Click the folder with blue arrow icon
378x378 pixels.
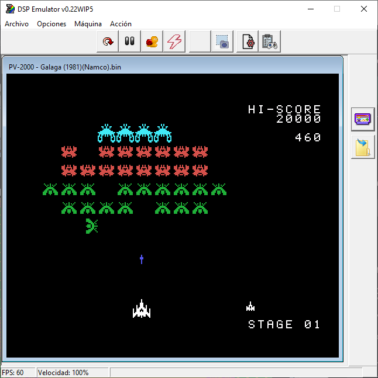click(363, 147)
